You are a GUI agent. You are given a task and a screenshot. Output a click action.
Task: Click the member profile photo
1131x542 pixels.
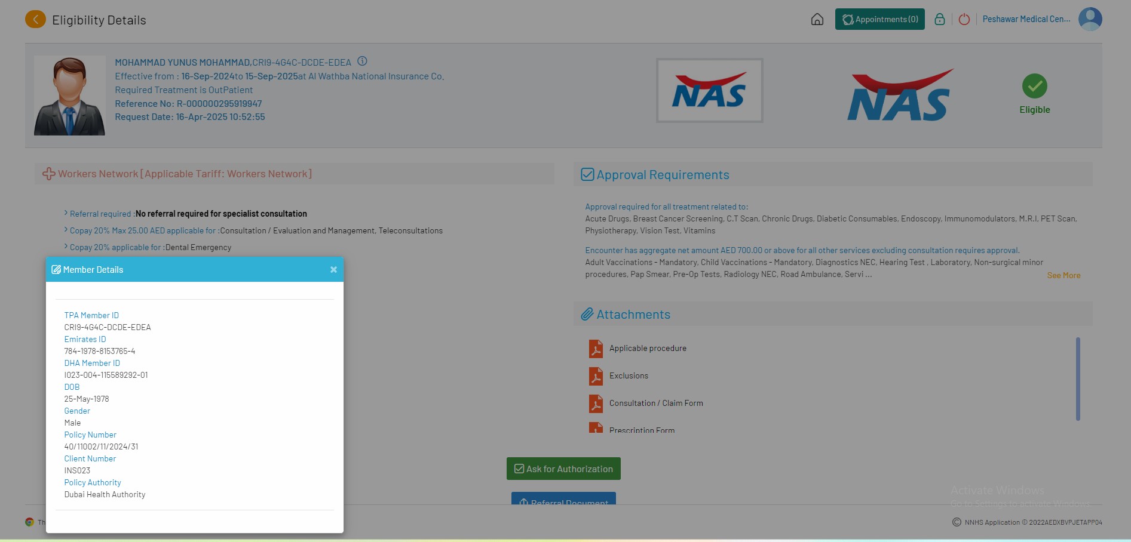(69, 96)
